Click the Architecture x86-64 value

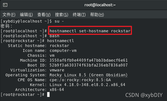(57, 90)
